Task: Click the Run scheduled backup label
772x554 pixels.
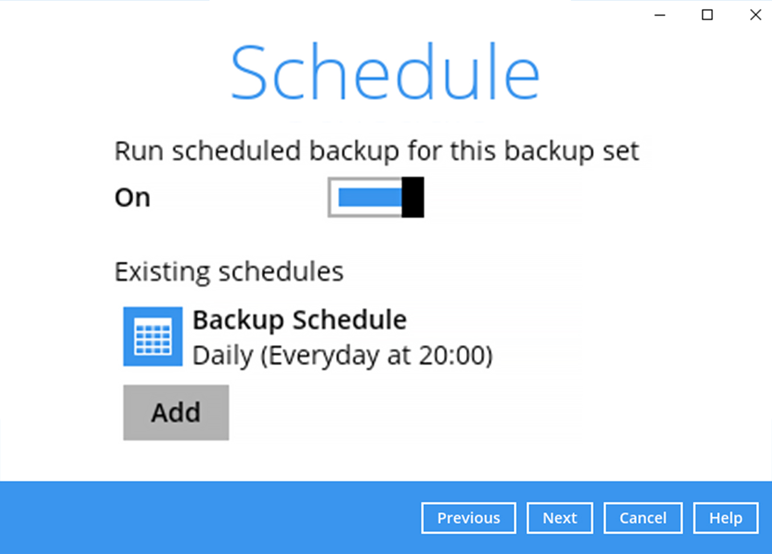Action: click(377, 151)
